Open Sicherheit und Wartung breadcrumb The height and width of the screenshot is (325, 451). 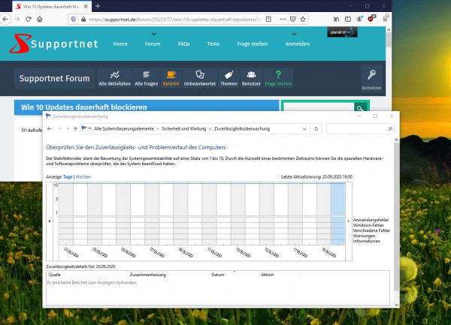[184, 128]
